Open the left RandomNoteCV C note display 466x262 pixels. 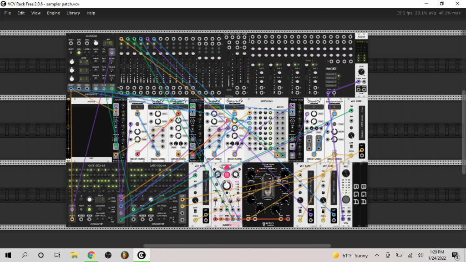[137, 107]
